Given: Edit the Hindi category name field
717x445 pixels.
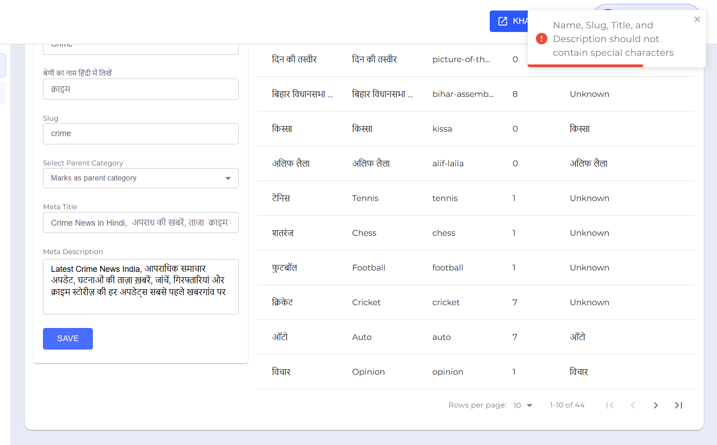Looking at the screenshot, I should 140,89.
